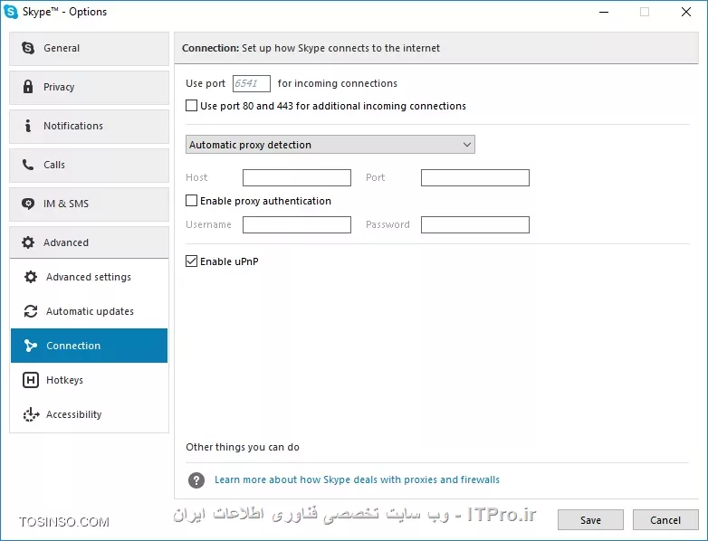Screen dimensions: 708x541
Task: Click the Calls phone handset icon
Action: point(28,165)
